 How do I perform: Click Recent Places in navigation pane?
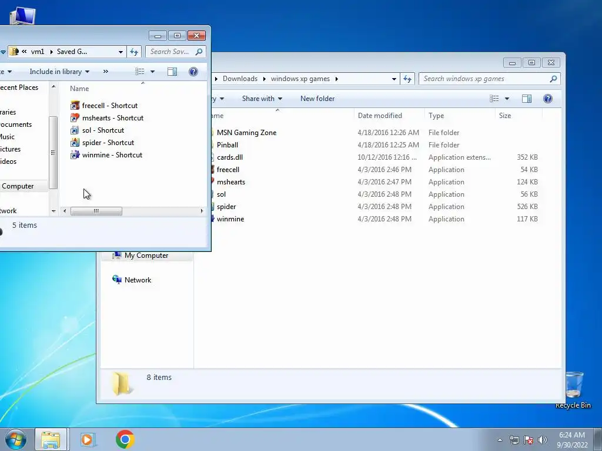click(x=19, y=87)
